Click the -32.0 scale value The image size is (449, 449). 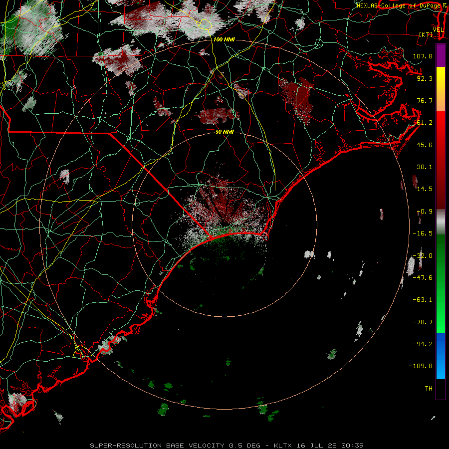click(x=423, y=256)
